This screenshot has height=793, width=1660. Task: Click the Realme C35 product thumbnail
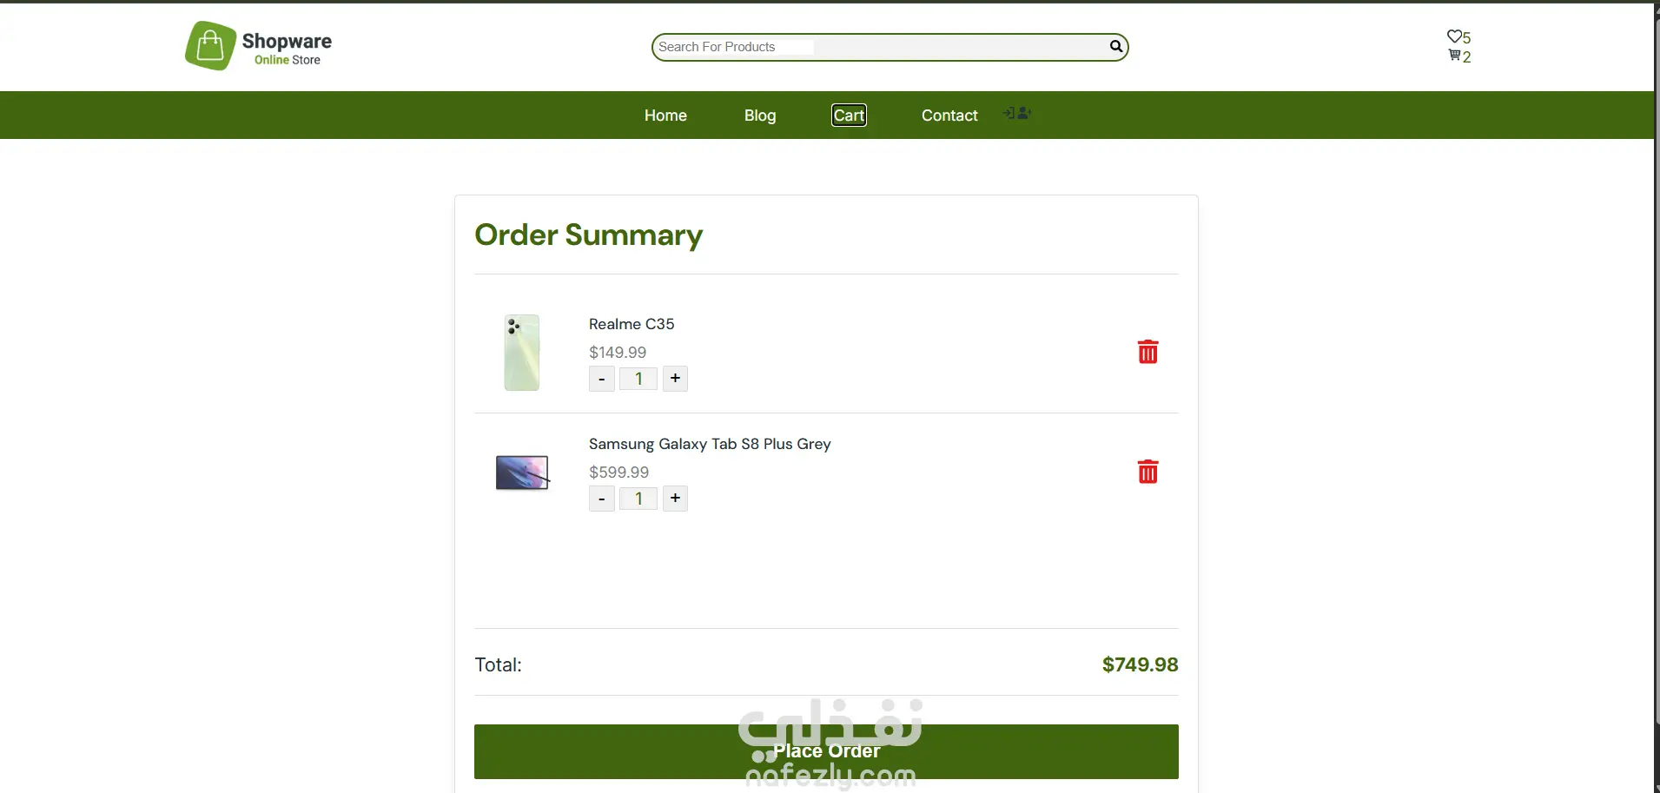tap(522, 353)
